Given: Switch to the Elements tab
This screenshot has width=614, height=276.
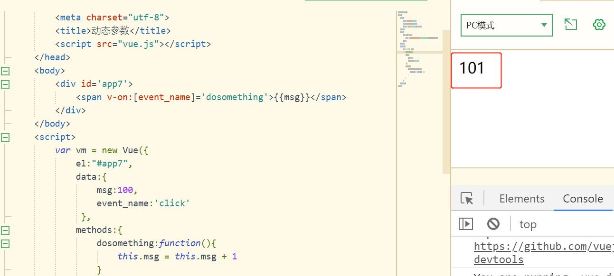Looking at the screenshot, I should click(x=522, y=199).
